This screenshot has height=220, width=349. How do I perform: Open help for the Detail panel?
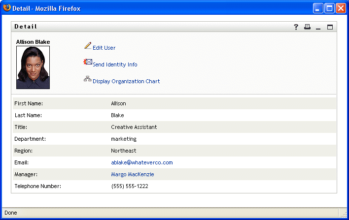tap(296, 27)
